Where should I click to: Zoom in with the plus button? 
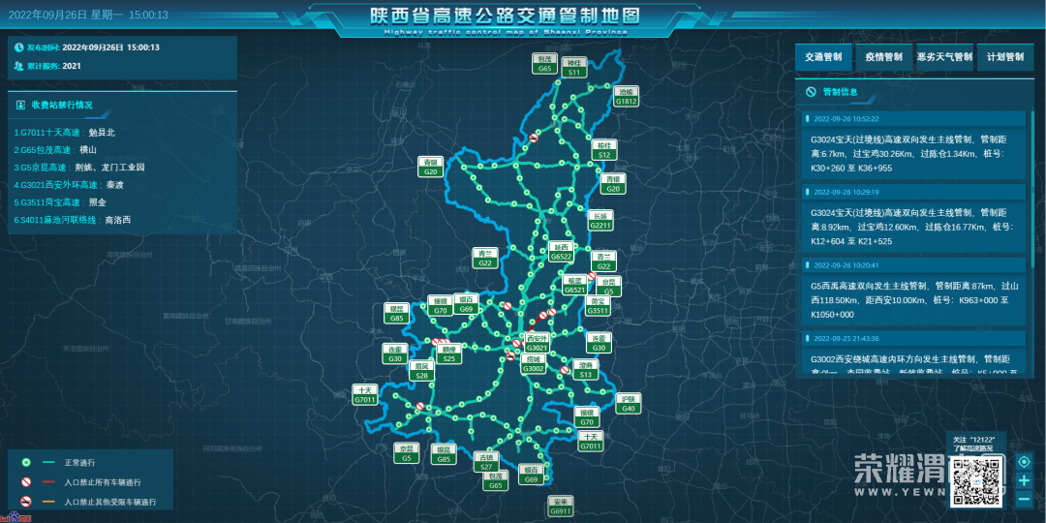[1024, 480]
